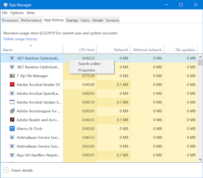Click the Delete usage history link
Screen dimensions: 203x178
[x=20, y=39]
